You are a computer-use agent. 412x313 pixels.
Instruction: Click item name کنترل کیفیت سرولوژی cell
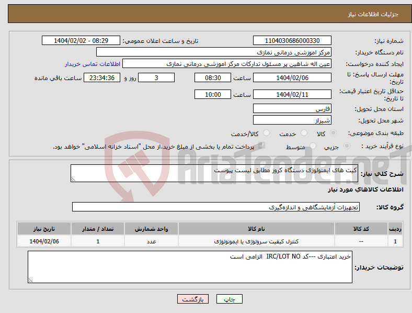[x=256, y=241]
